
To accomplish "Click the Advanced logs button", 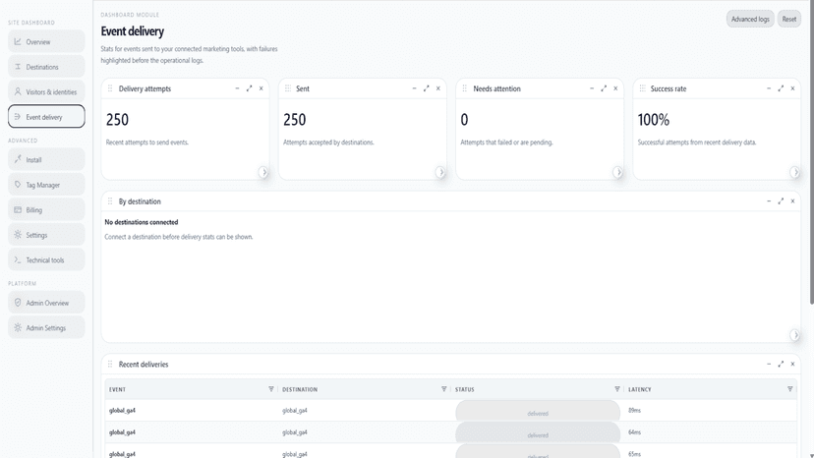I will click(750, 19).
